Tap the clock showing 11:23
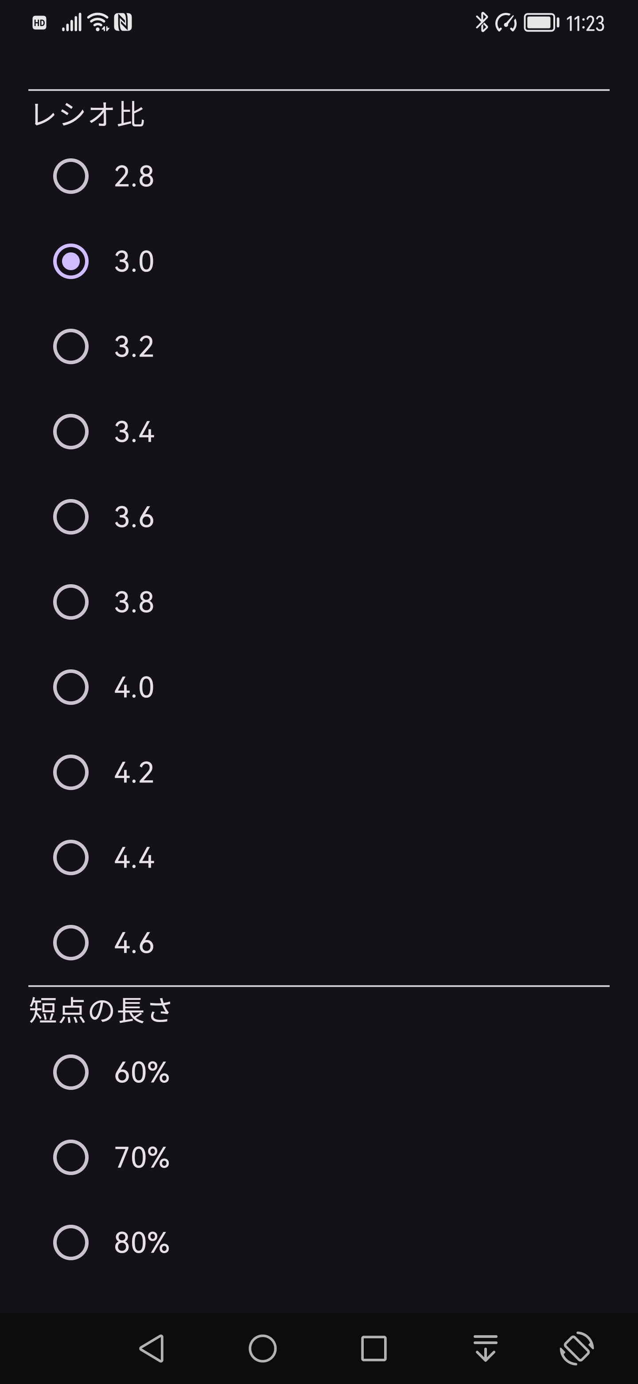638x1384 pixels. coord(585,24)
